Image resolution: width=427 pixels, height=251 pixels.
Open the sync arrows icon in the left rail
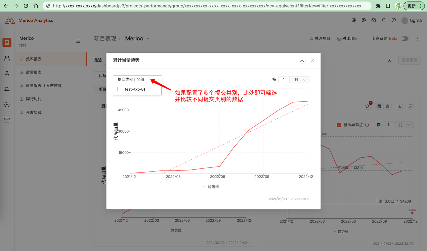(7, 89)
